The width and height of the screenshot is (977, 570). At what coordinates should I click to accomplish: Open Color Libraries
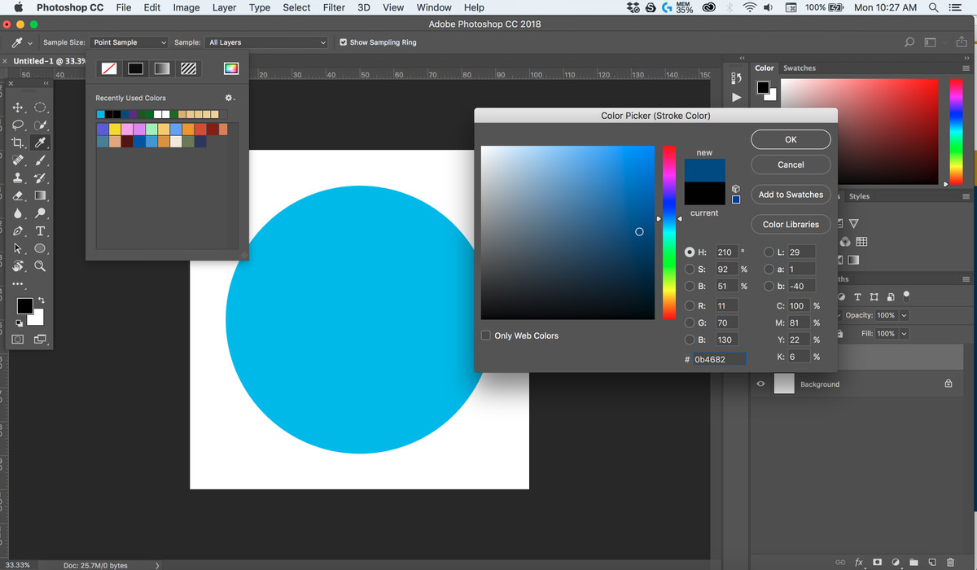coord(791,225)
